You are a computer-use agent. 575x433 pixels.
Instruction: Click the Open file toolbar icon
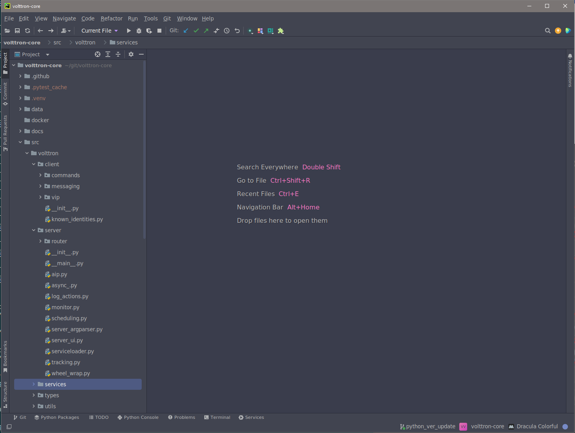click(7, 31)
